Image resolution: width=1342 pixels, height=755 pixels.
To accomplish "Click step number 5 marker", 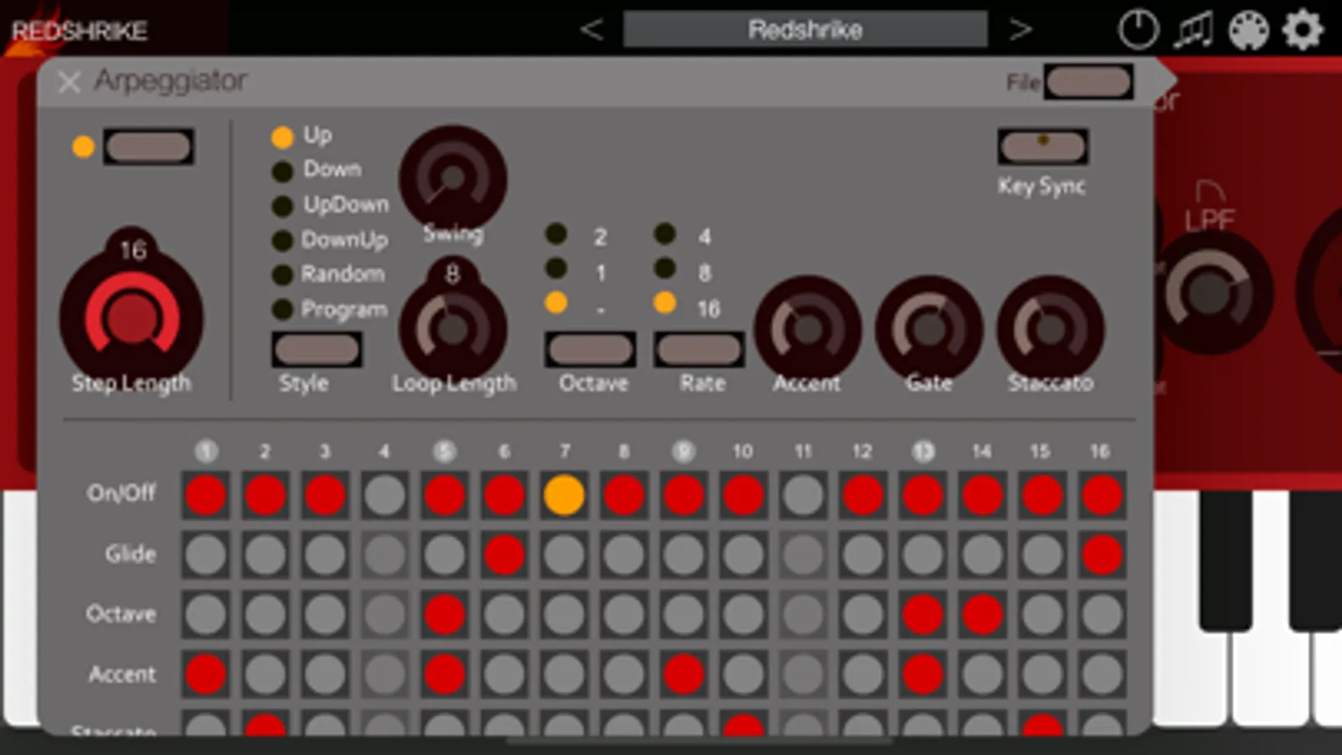I will pos(445,451).
